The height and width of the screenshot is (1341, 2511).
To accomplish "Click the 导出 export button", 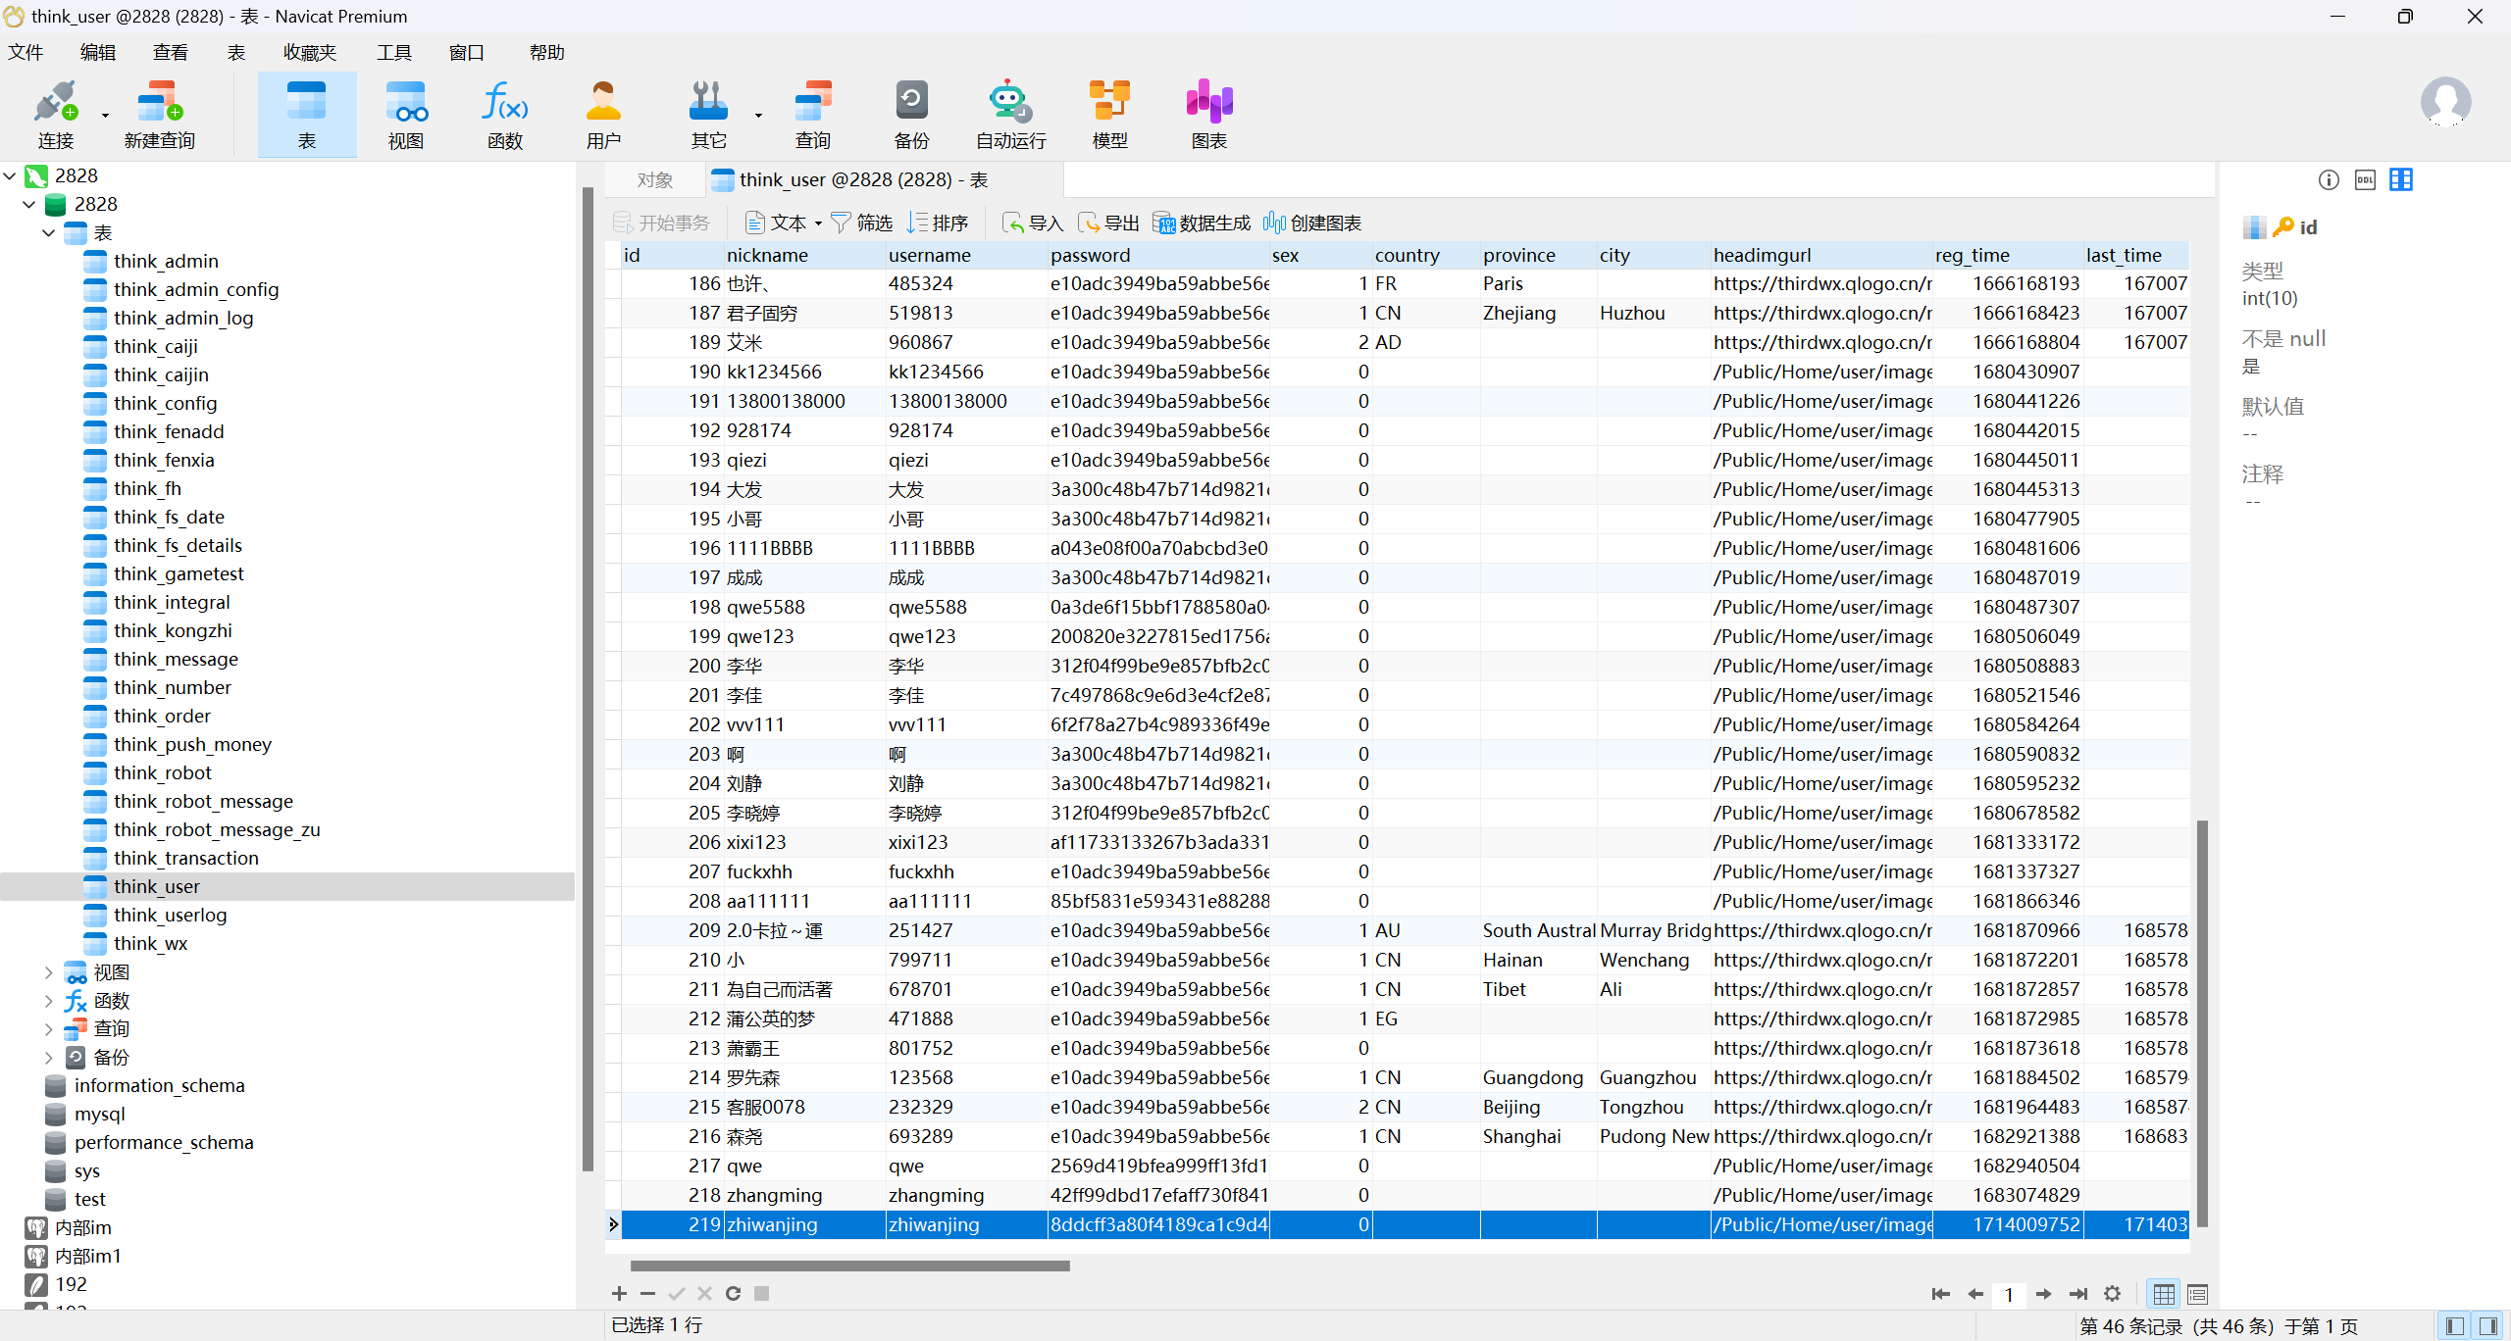I will point(1109,223).
